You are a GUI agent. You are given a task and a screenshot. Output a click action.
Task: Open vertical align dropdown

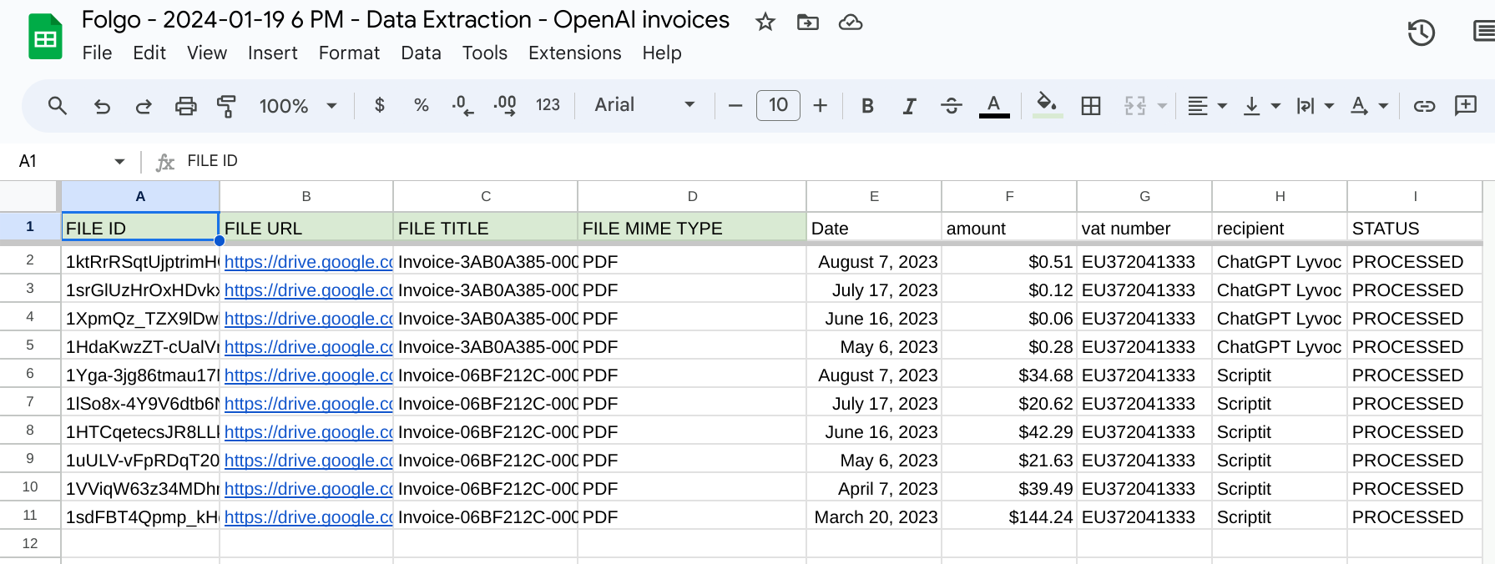pos(1261,106)
